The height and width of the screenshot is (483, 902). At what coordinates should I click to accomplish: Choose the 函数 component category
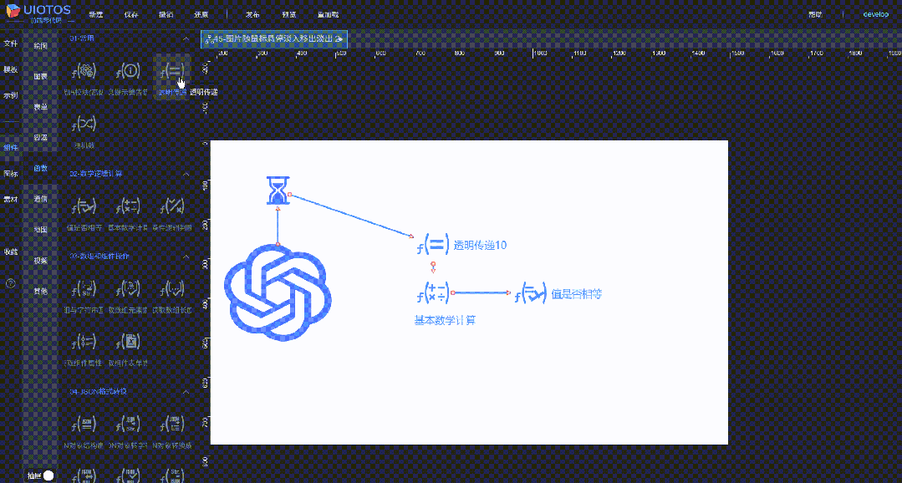point(40,169)
